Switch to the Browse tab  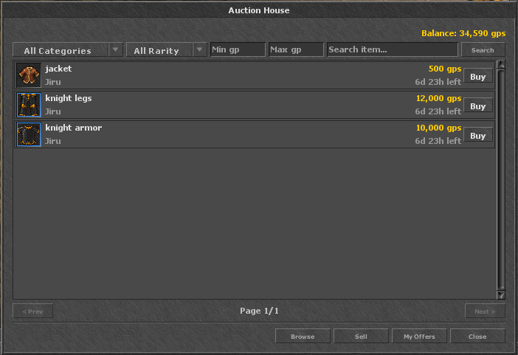click(x=303, y=336)
